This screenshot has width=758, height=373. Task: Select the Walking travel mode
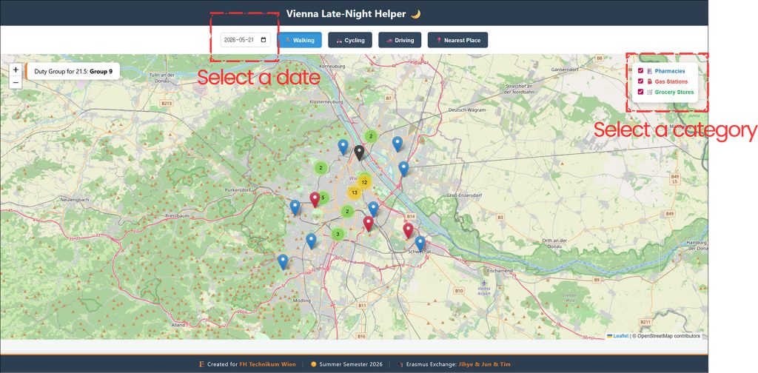299,40
